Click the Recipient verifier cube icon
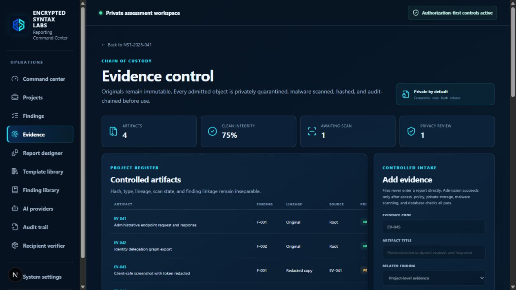The image size is (516, 290). click(15, 246)
